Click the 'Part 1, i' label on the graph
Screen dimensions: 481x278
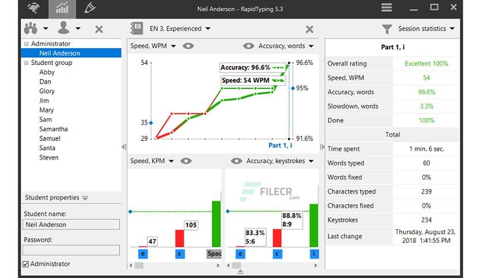pos(280,145)
